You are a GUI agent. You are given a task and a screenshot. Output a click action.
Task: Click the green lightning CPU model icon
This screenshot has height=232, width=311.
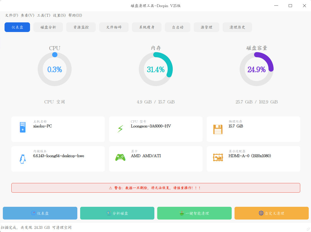(120, 129)
